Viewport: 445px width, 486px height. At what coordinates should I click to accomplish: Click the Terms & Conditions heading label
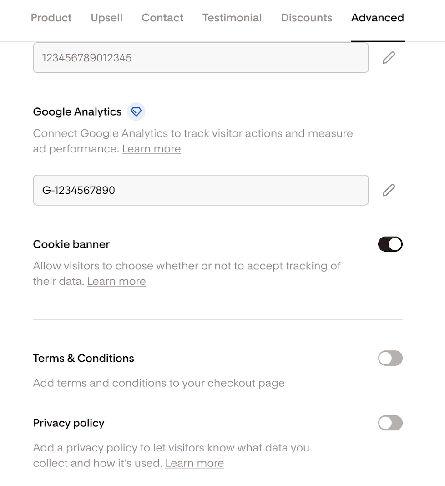pos(84,359)
